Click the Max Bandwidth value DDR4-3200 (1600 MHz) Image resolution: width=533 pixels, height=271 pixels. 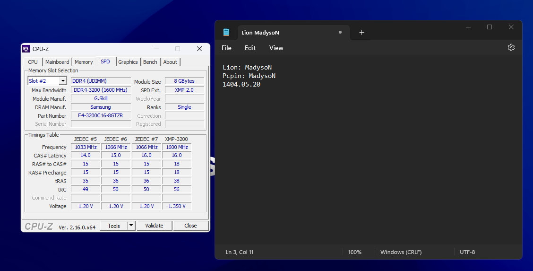101,90
